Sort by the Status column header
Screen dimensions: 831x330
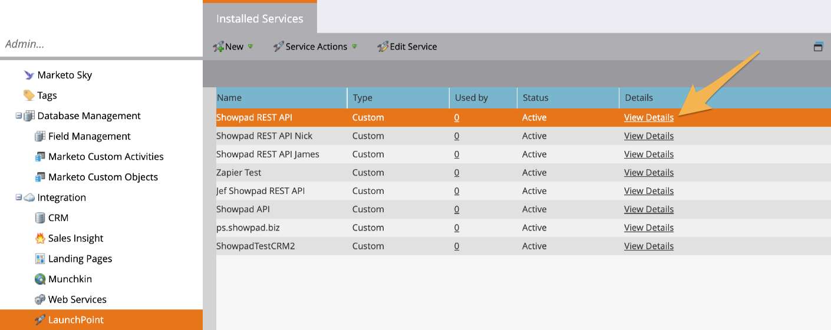click(568, 98)
